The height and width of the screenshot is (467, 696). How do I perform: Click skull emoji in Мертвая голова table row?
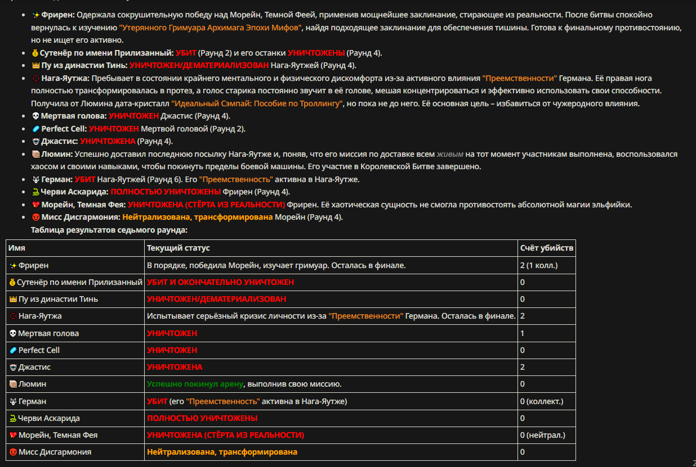[12, 333]
